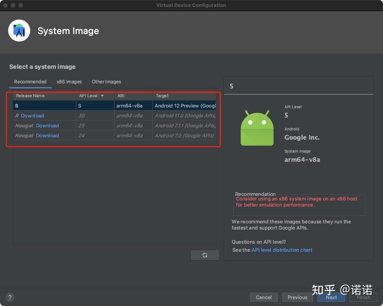383x306 pixels.
Task: Click the Android robot image in details panel
Action: (257, 128)
